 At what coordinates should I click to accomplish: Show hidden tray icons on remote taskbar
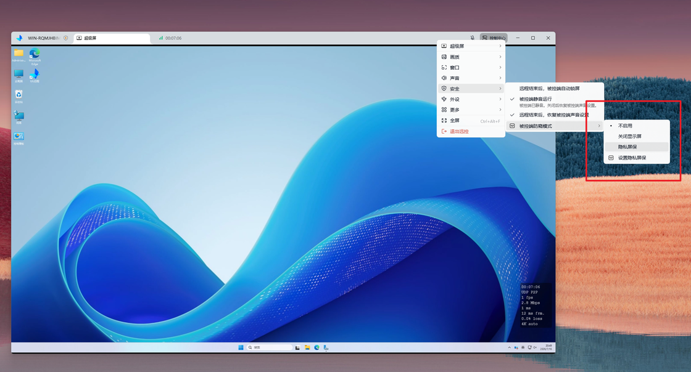click(x=510, y=347)
